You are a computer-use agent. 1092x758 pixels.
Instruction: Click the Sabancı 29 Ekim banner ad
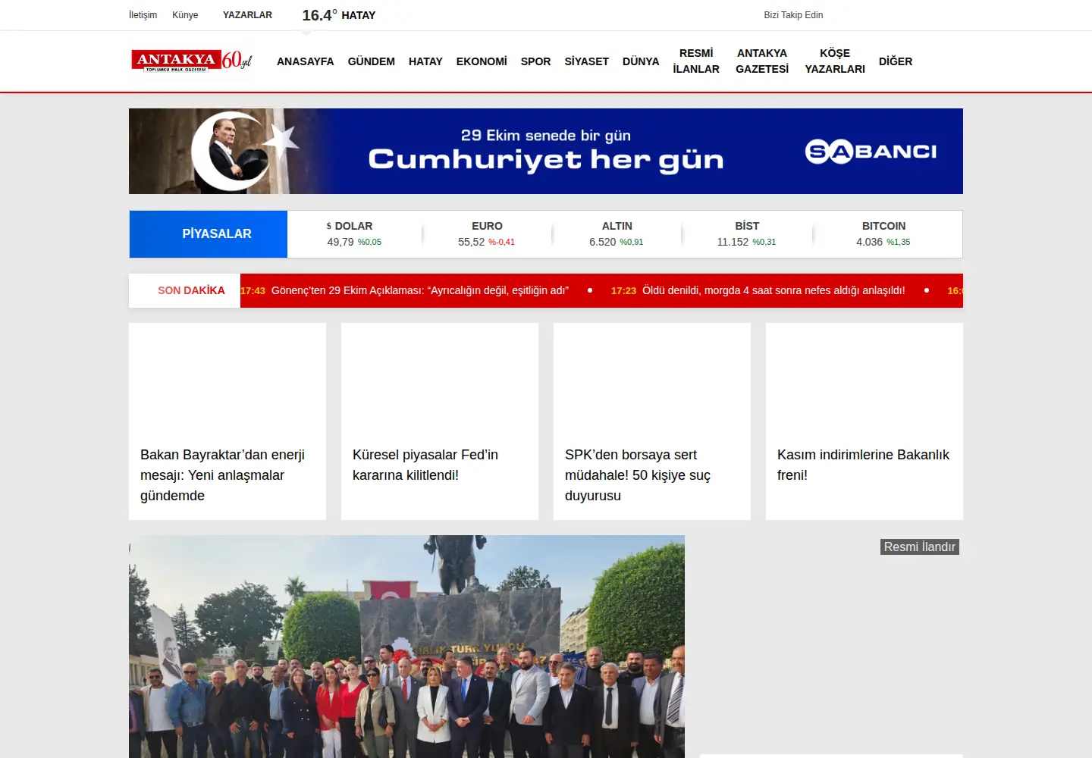[x=546, y=151]
